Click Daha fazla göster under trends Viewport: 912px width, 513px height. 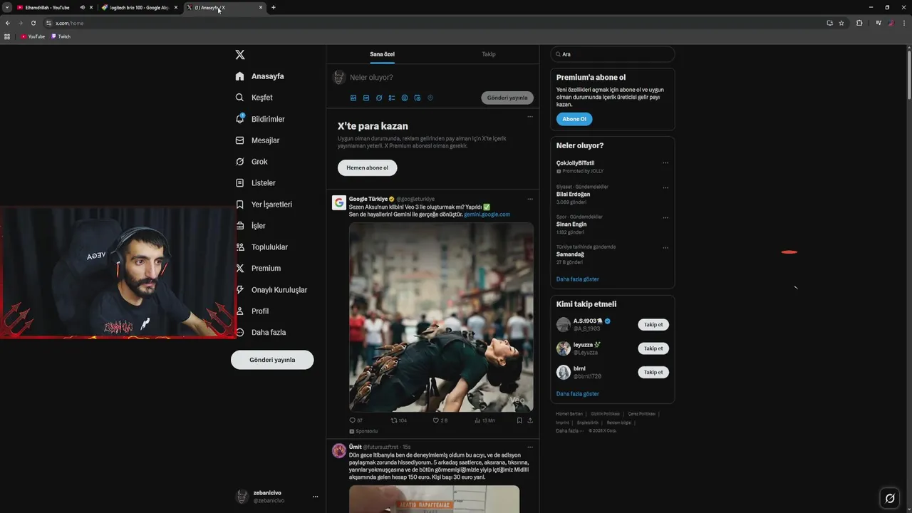coord(578,279)
